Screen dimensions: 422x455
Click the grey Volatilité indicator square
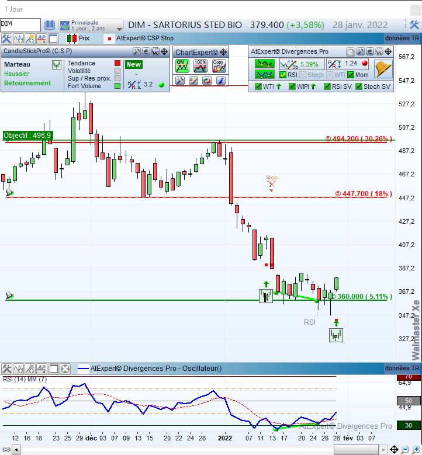[x=117, y=71]
